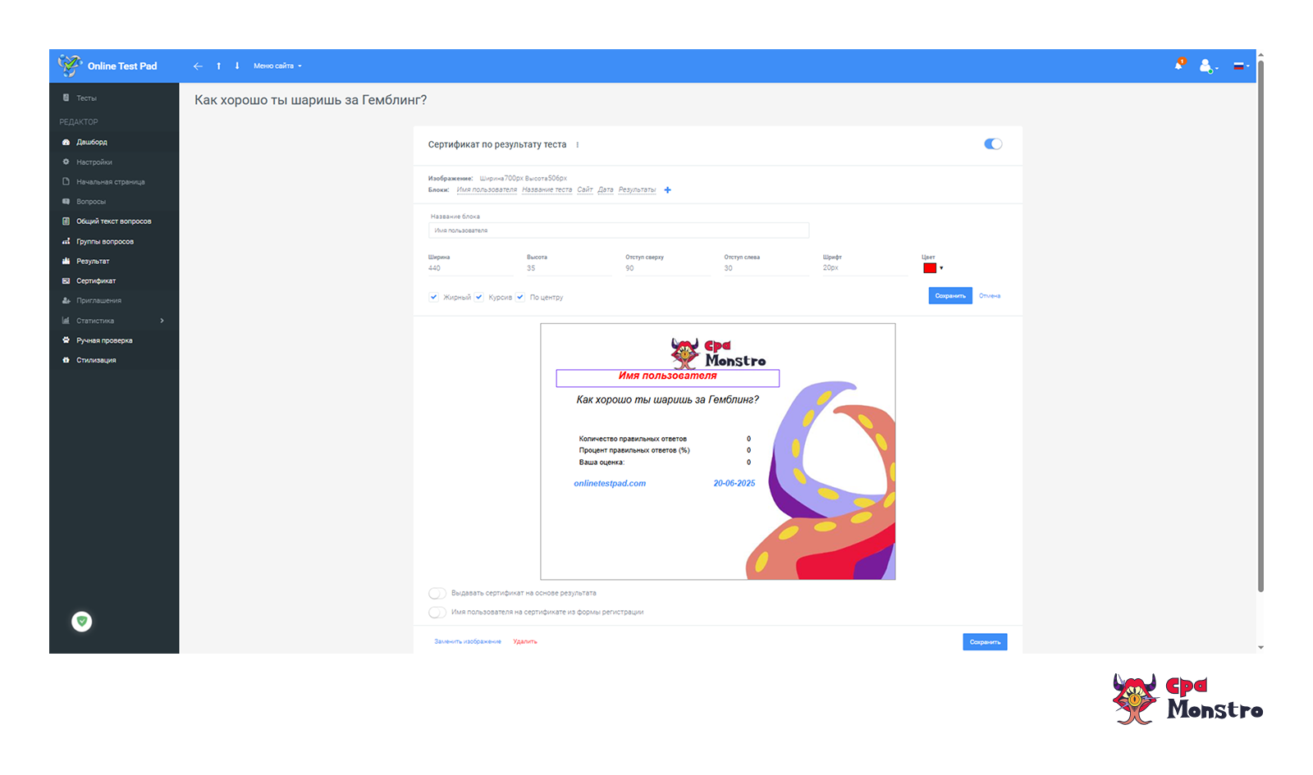The height and width of the screenshot is (775, 1313).
Task: Enable username from registration form toggle
Action: (437, 612)
